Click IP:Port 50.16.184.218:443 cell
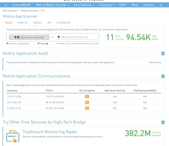Viewport: 169px width, 146px height. point(55,102)
